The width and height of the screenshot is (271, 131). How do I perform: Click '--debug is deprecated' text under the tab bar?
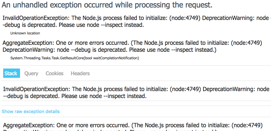tap(31, 96)
